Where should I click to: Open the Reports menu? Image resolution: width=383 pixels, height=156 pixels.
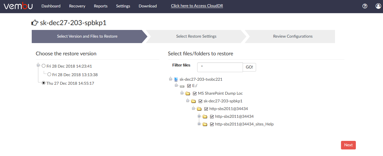(x=101, y=6)
